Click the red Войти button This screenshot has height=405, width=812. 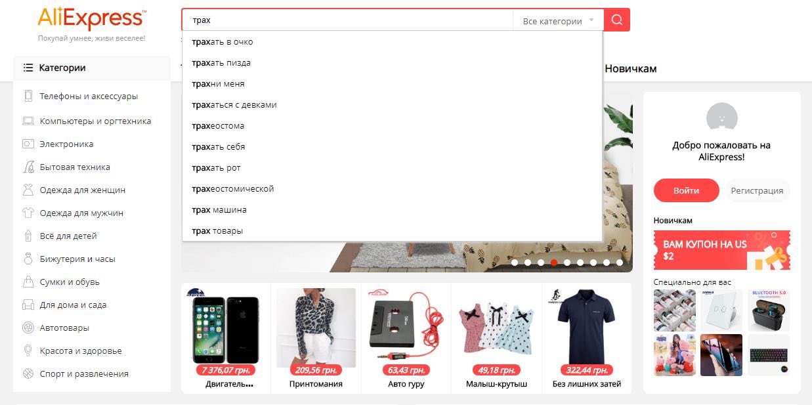point(686,190)
